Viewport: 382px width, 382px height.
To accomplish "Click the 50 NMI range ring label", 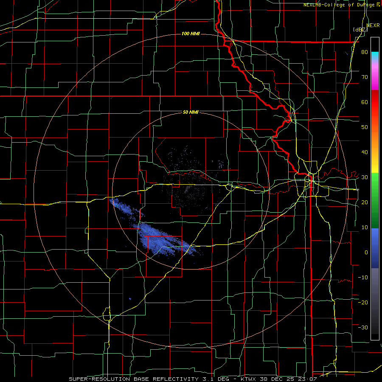I will (x=191, y=112).
